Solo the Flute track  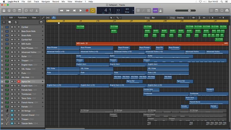15,73
